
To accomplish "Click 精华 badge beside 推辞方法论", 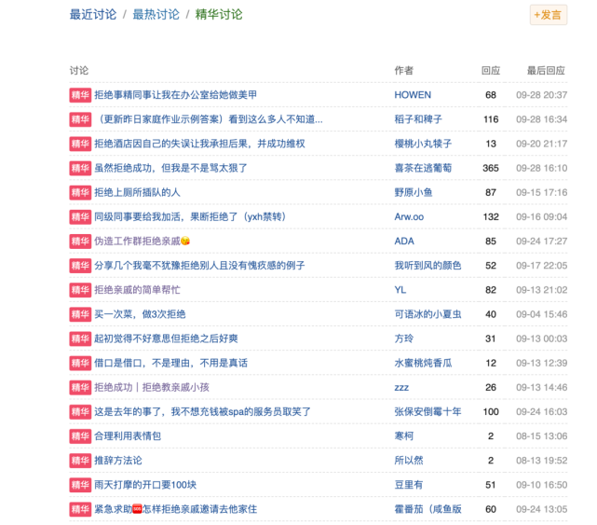I will [80, 461].
